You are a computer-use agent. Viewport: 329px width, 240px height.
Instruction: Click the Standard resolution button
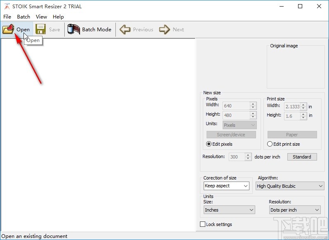point(302,157)
